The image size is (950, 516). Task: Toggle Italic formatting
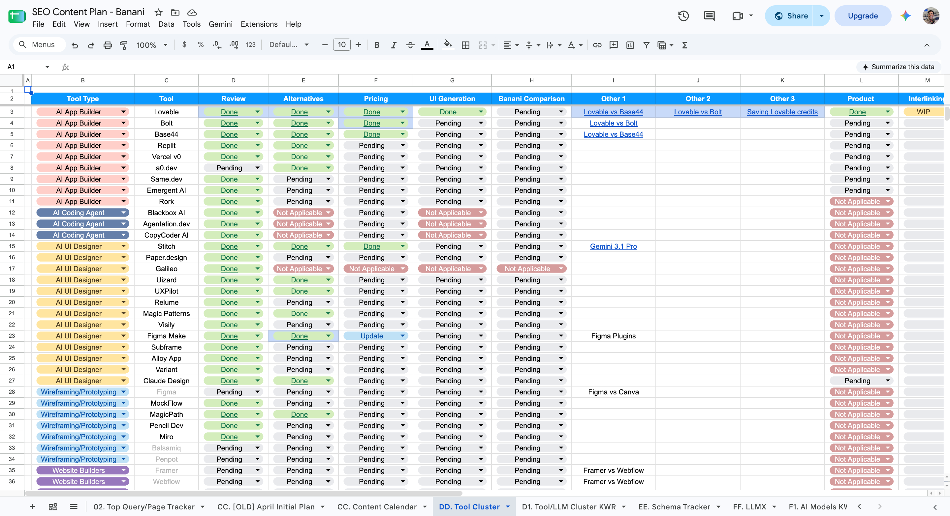pyautogui.click(x=394, y=45)
